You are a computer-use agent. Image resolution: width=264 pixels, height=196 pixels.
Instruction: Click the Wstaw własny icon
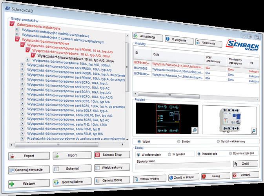point(136,179)
